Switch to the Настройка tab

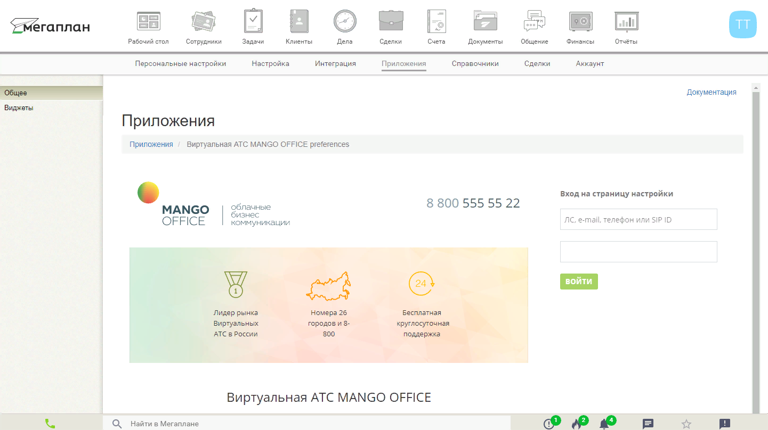271,63
